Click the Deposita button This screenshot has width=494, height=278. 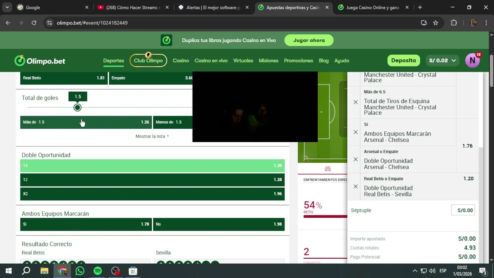pyautogui.click(x=403, y=61)
